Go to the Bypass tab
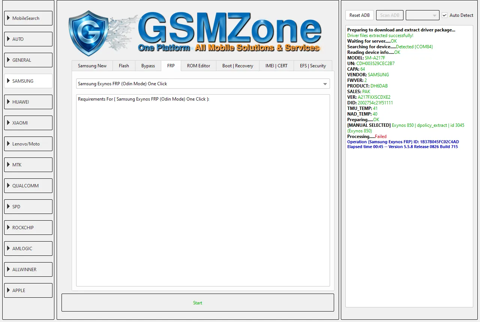480x322 pixels. tap(148, 66)
